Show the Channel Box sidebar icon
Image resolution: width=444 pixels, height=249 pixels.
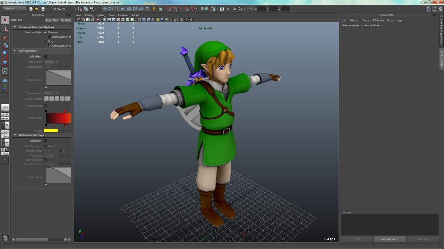tap(441, 9)
